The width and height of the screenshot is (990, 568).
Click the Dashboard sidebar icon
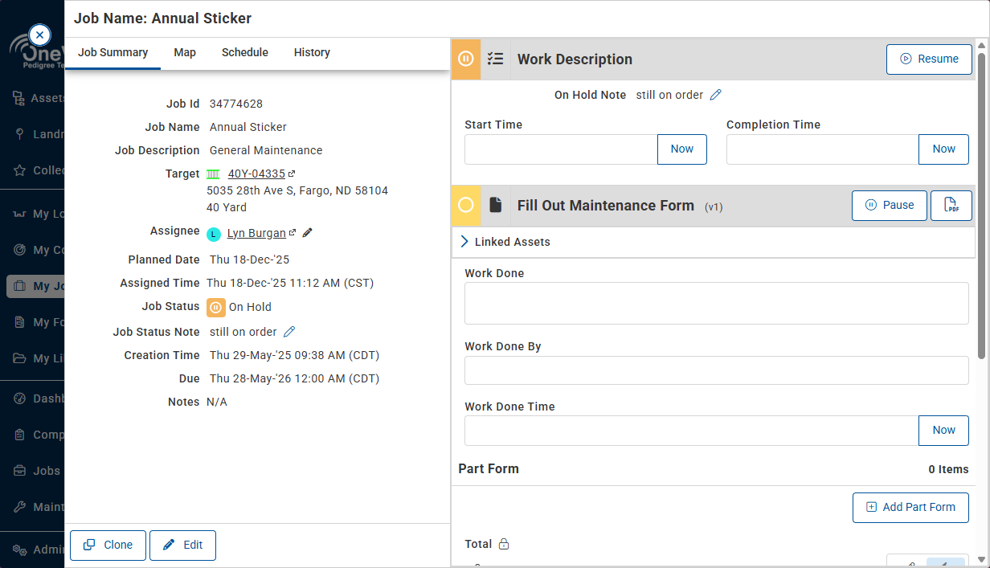click(x=19, y=398)
